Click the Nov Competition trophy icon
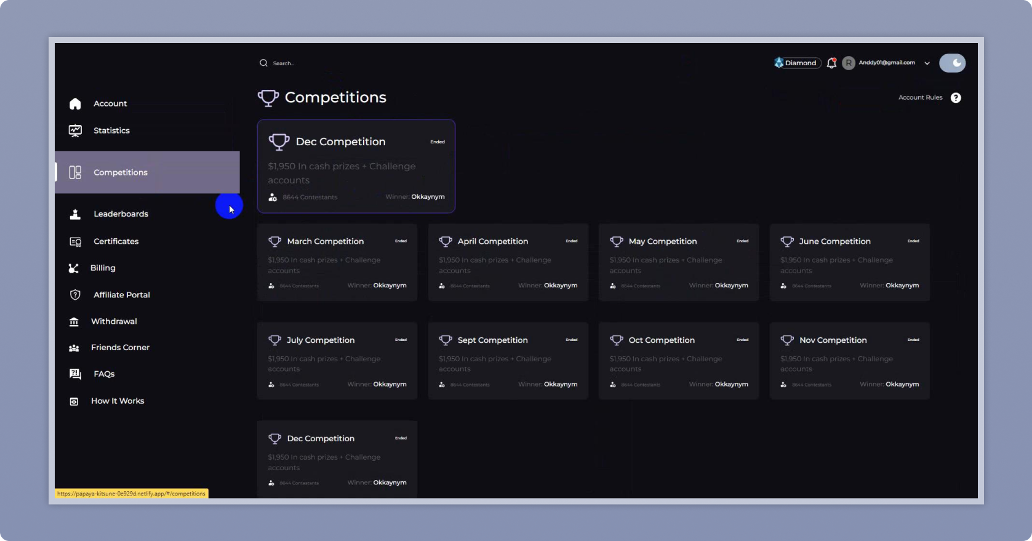1032x541 pixels. coord(787,340)
